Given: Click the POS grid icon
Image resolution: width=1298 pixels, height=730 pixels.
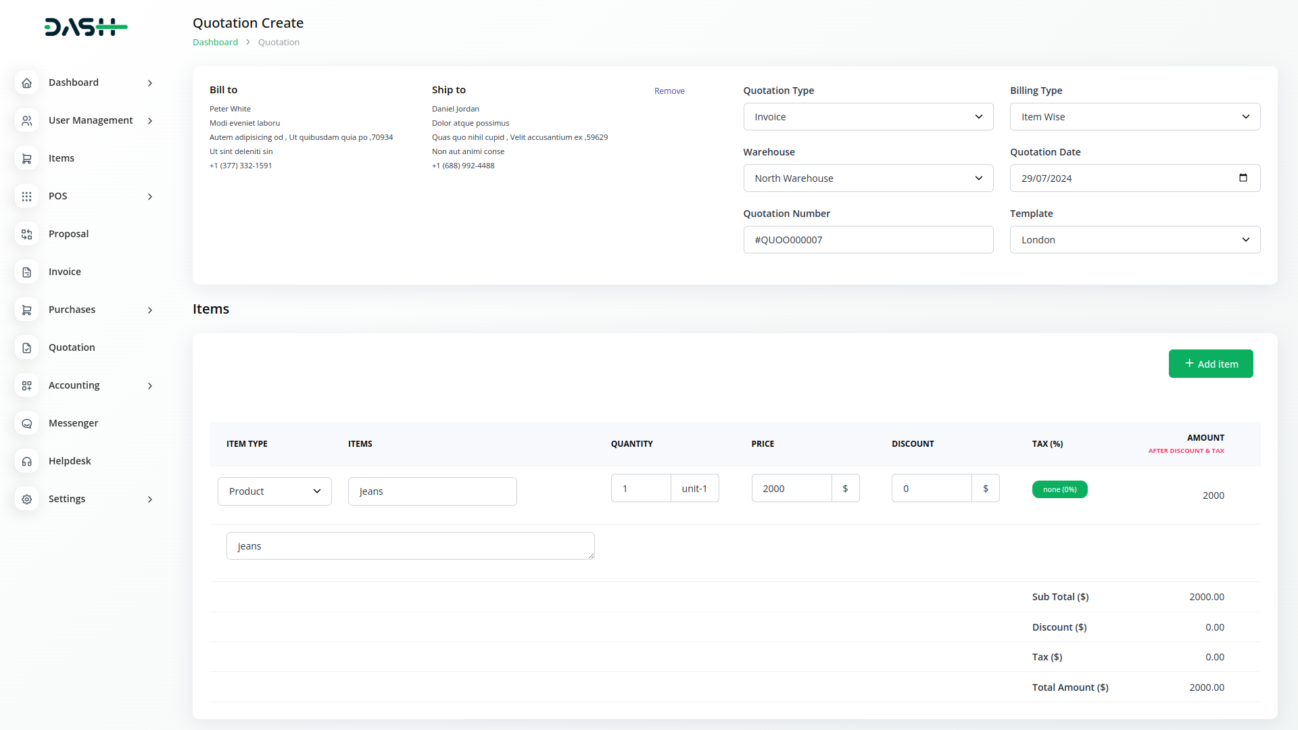Looking at the screenshot, I should [26, 196].
